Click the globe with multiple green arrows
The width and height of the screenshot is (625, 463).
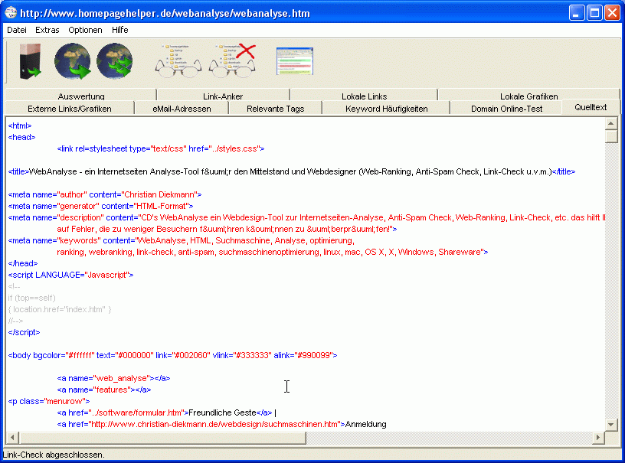coord(114,61)
